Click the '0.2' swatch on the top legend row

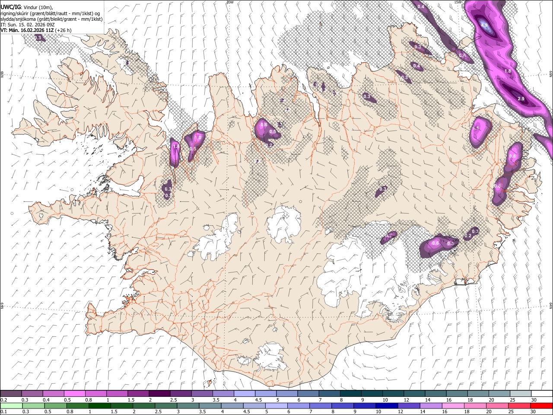[x=11, y=394]
